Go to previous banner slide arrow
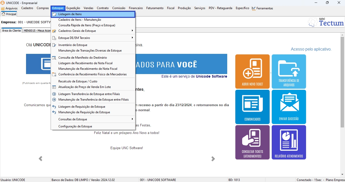 click(40, 159)
